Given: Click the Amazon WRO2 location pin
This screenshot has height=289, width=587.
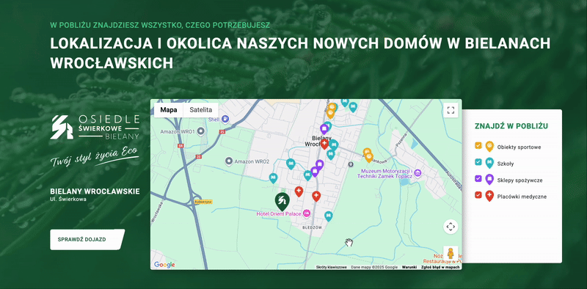Looking at the screenshot, I should click(229, 161).
